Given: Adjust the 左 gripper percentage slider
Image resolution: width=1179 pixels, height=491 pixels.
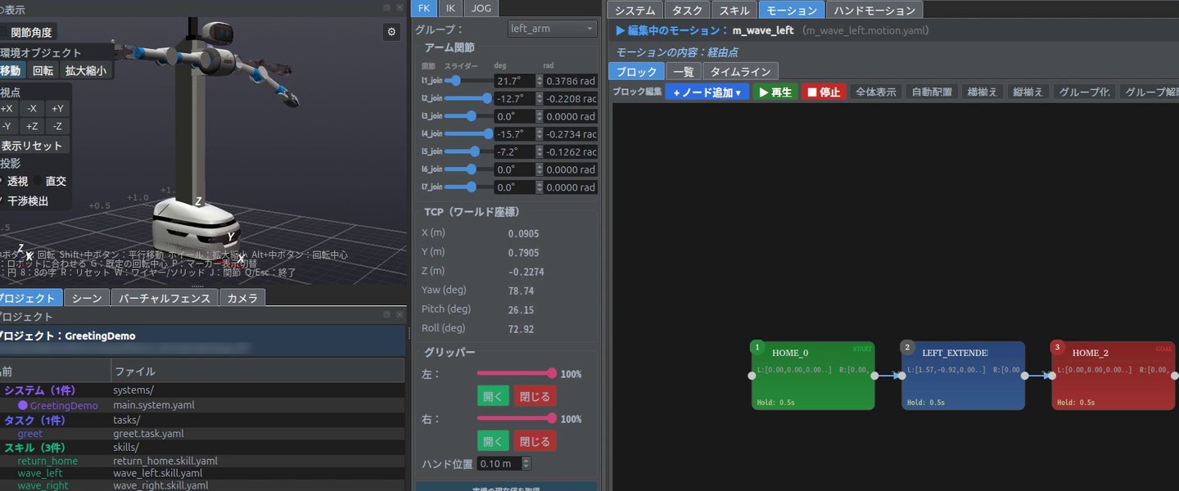Looking at the screenshot, I should pos(517,374).
